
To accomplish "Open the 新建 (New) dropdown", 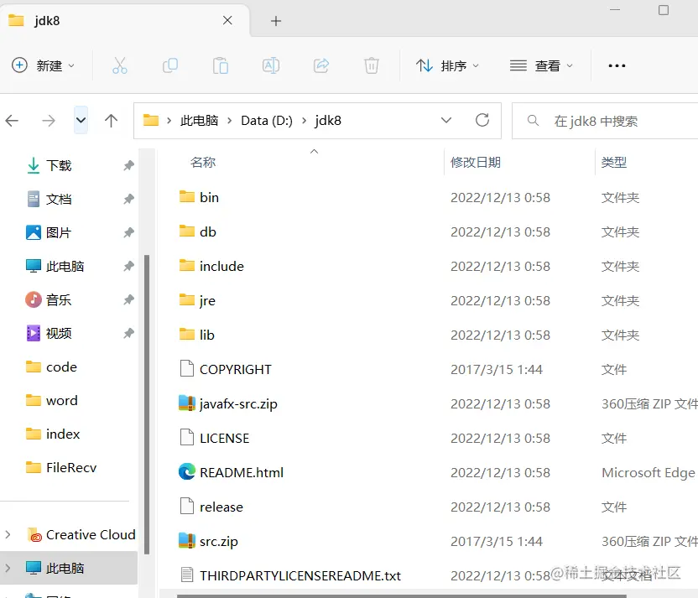I will pyautogui.click(x=43, y=66).
